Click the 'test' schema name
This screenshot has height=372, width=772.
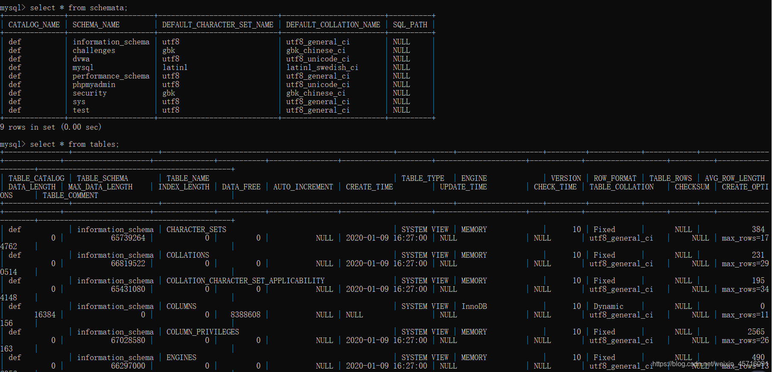(81, 110)
